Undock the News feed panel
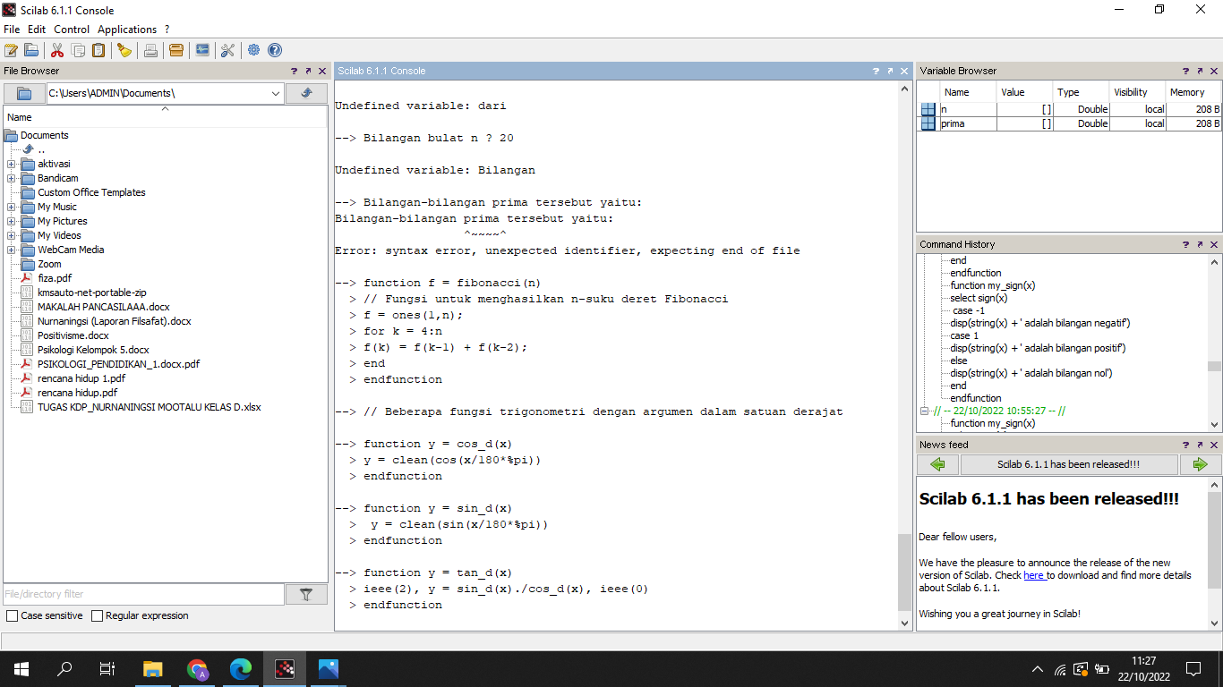The height and width of the screenshot is (687, 1223). (x=1200, y=445)
